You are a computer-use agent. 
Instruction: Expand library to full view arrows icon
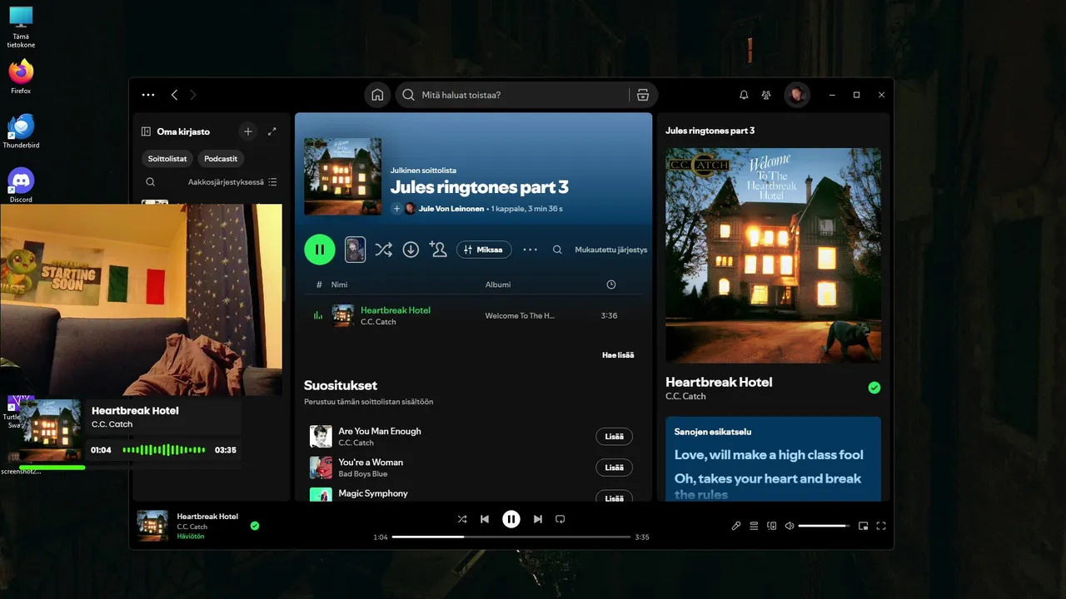pyautogui.click(x=271, y=131)
